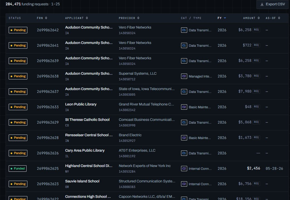
Task: Click FRN number 2699062638
Action: click(x=48, y=76)
